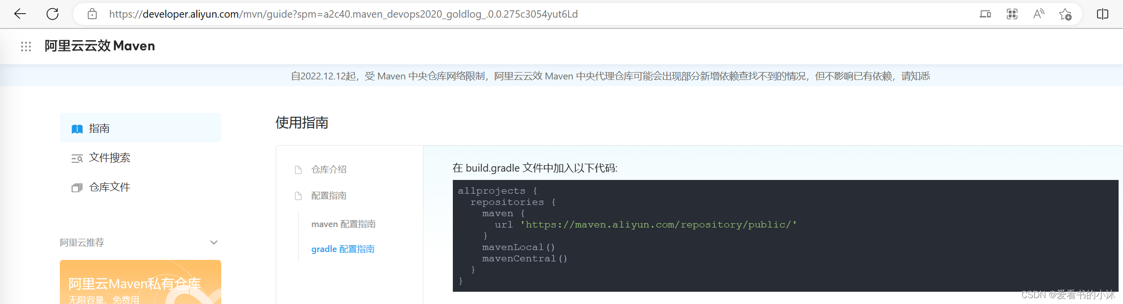View site info via the lock icon
Image resolution: width=1123 pixels, height=304 pixels.
pyautogui.click(x=92, y=14)
